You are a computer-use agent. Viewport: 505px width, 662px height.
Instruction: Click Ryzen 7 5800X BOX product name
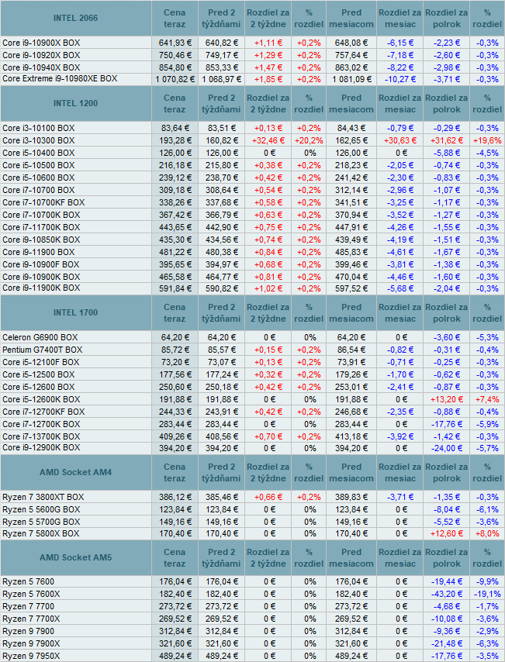[x=41, y=534]
